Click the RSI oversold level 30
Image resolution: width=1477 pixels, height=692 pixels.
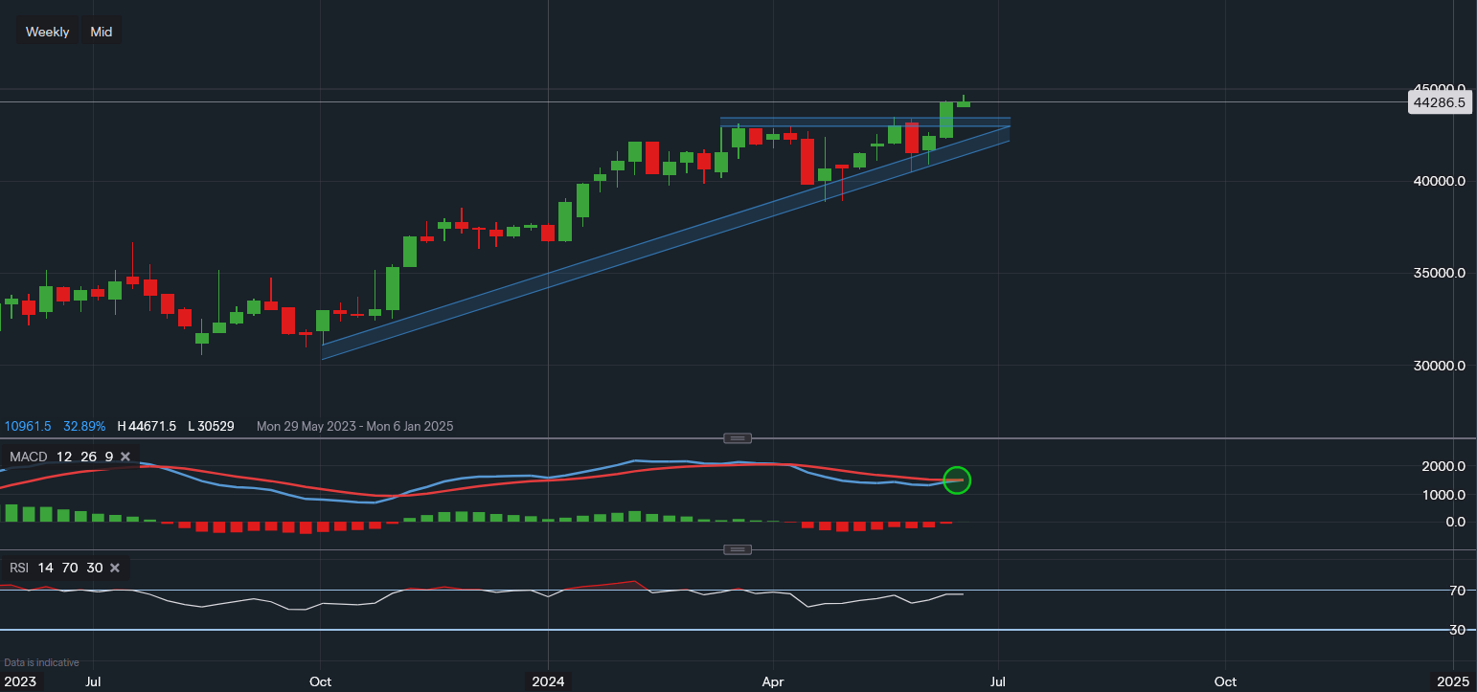[94, 568]
